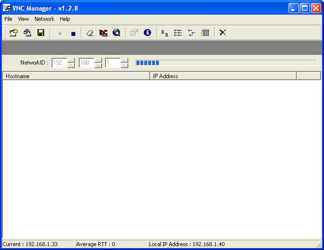Click the third NetworkID field showing 1
Screen dimensions: 324x250
pos(113,63)
